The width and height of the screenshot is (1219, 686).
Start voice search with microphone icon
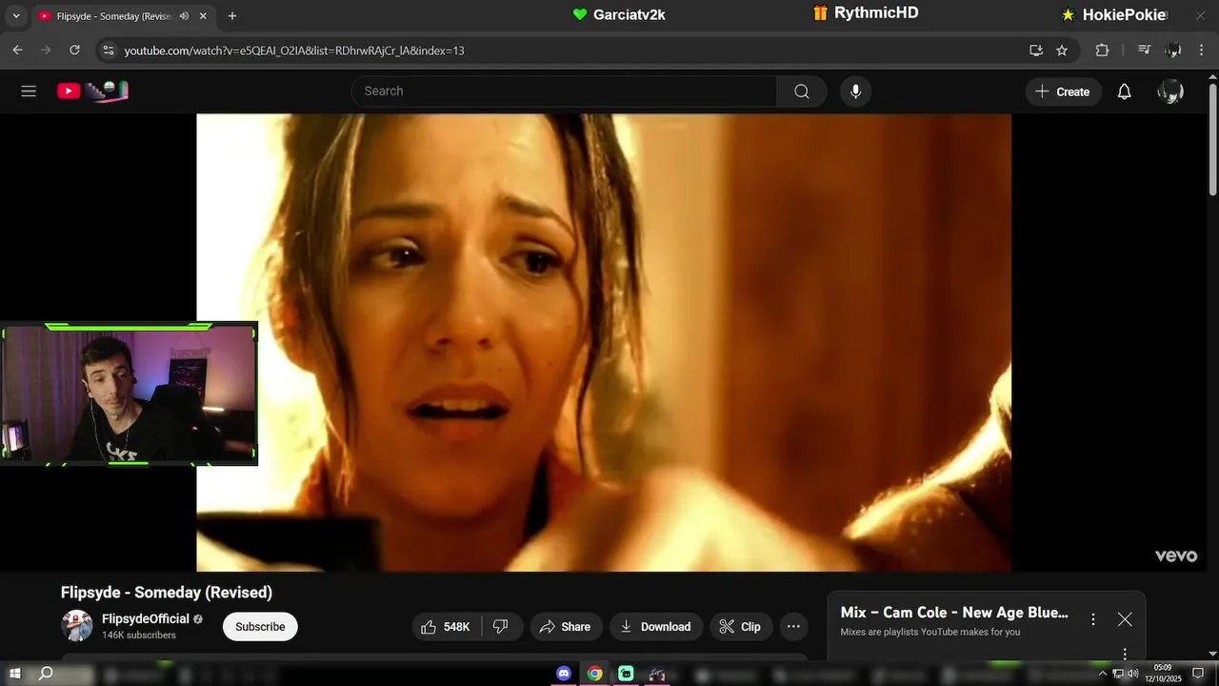click(x=855, y=91)
